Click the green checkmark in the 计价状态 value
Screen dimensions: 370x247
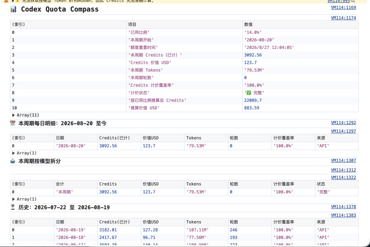pos(249,93)
